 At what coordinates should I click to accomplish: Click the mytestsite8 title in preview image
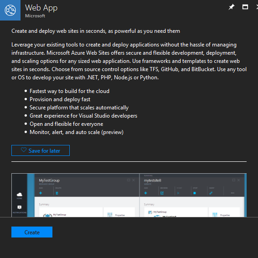click(x=153, y=181)
